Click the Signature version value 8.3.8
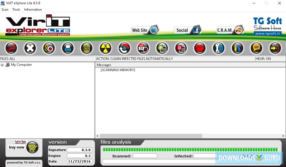The image size is (286, 167). pos(80,150)
